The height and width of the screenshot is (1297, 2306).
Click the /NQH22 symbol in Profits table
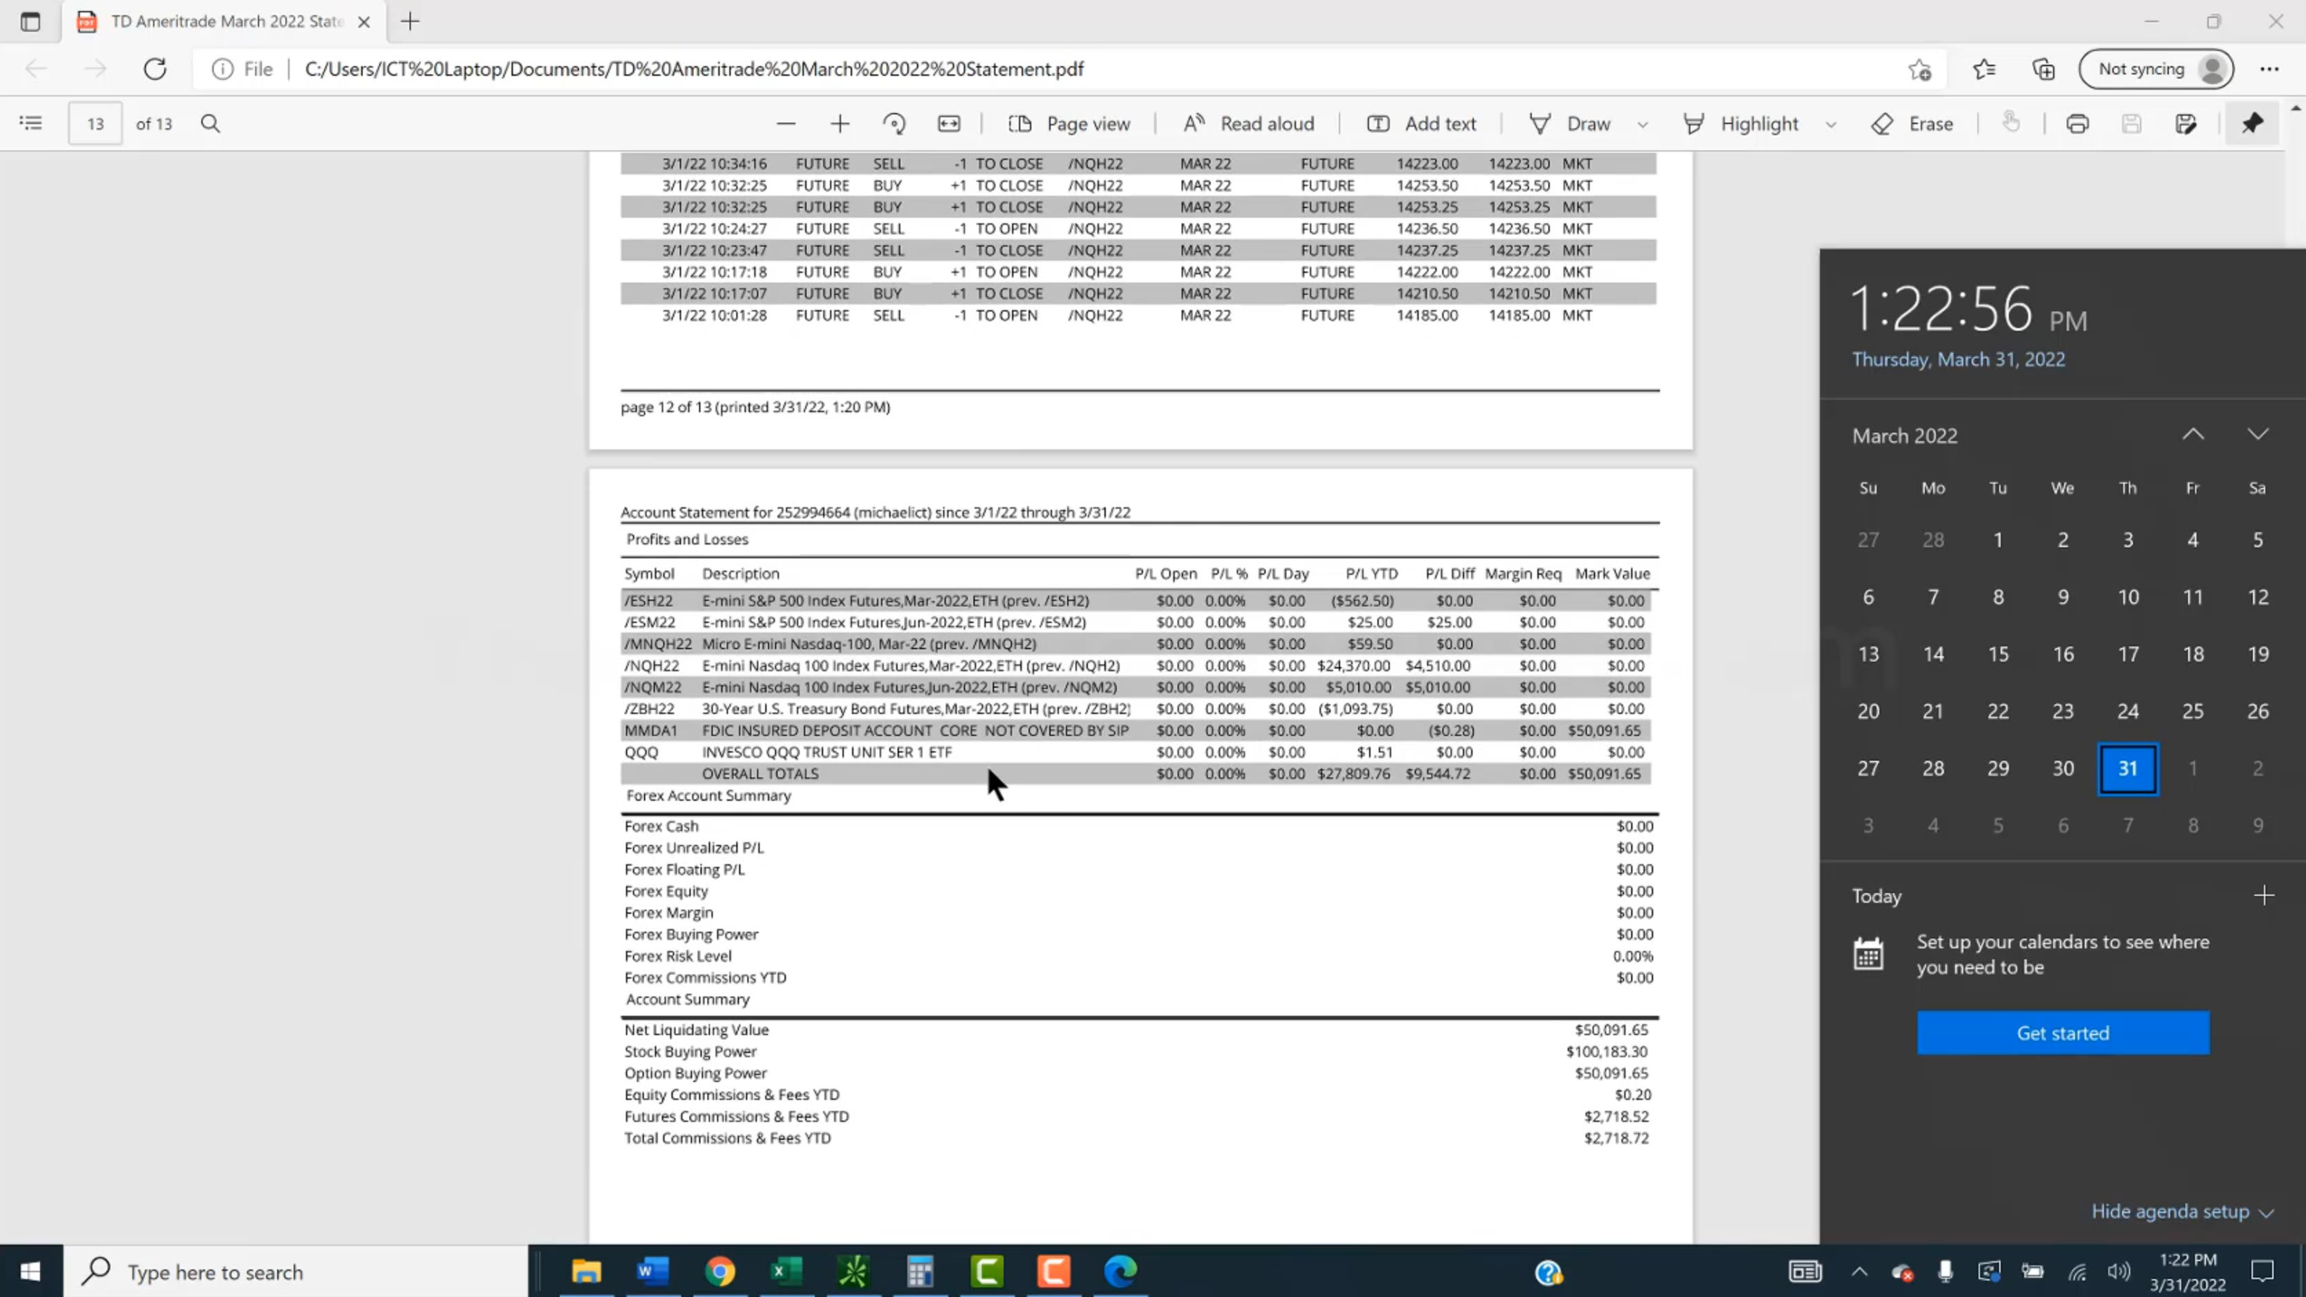pyautogui.click(x=651, y=666)
